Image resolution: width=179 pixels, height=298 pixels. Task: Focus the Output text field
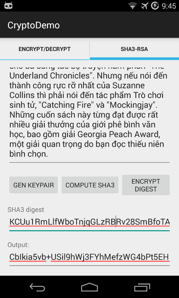coord(89,257)
